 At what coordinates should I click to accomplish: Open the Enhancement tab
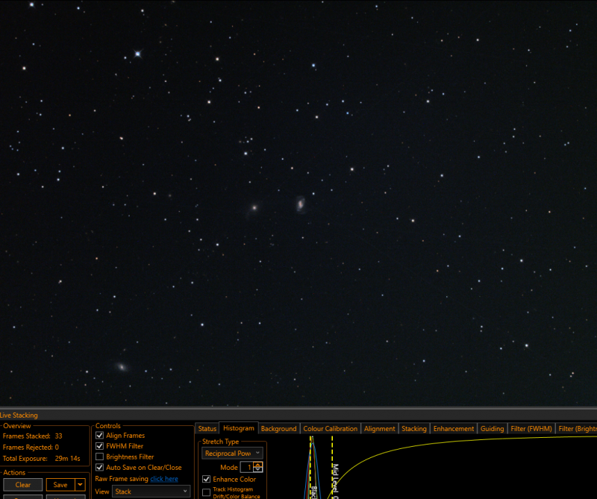454,429
